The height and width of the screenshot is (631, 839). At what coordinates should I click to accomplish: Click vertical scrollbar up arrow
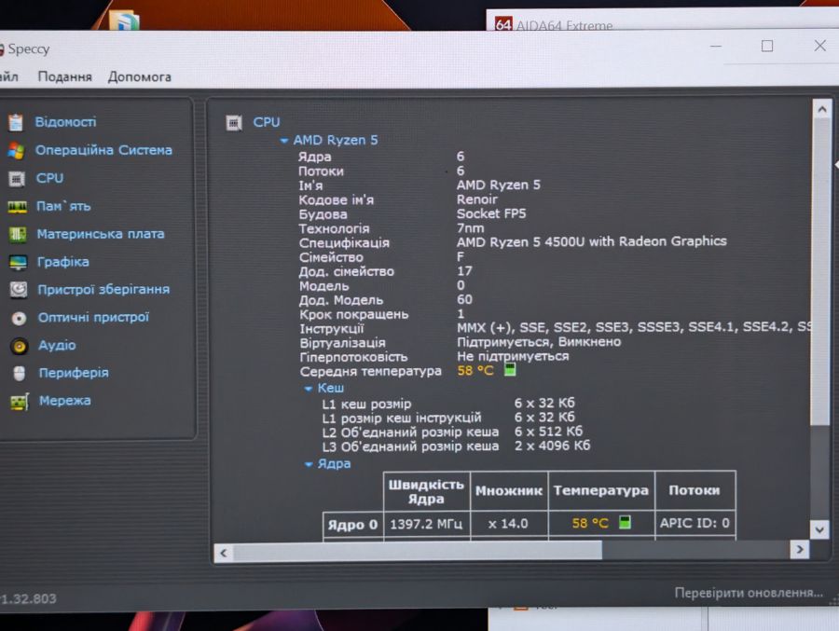822,110
